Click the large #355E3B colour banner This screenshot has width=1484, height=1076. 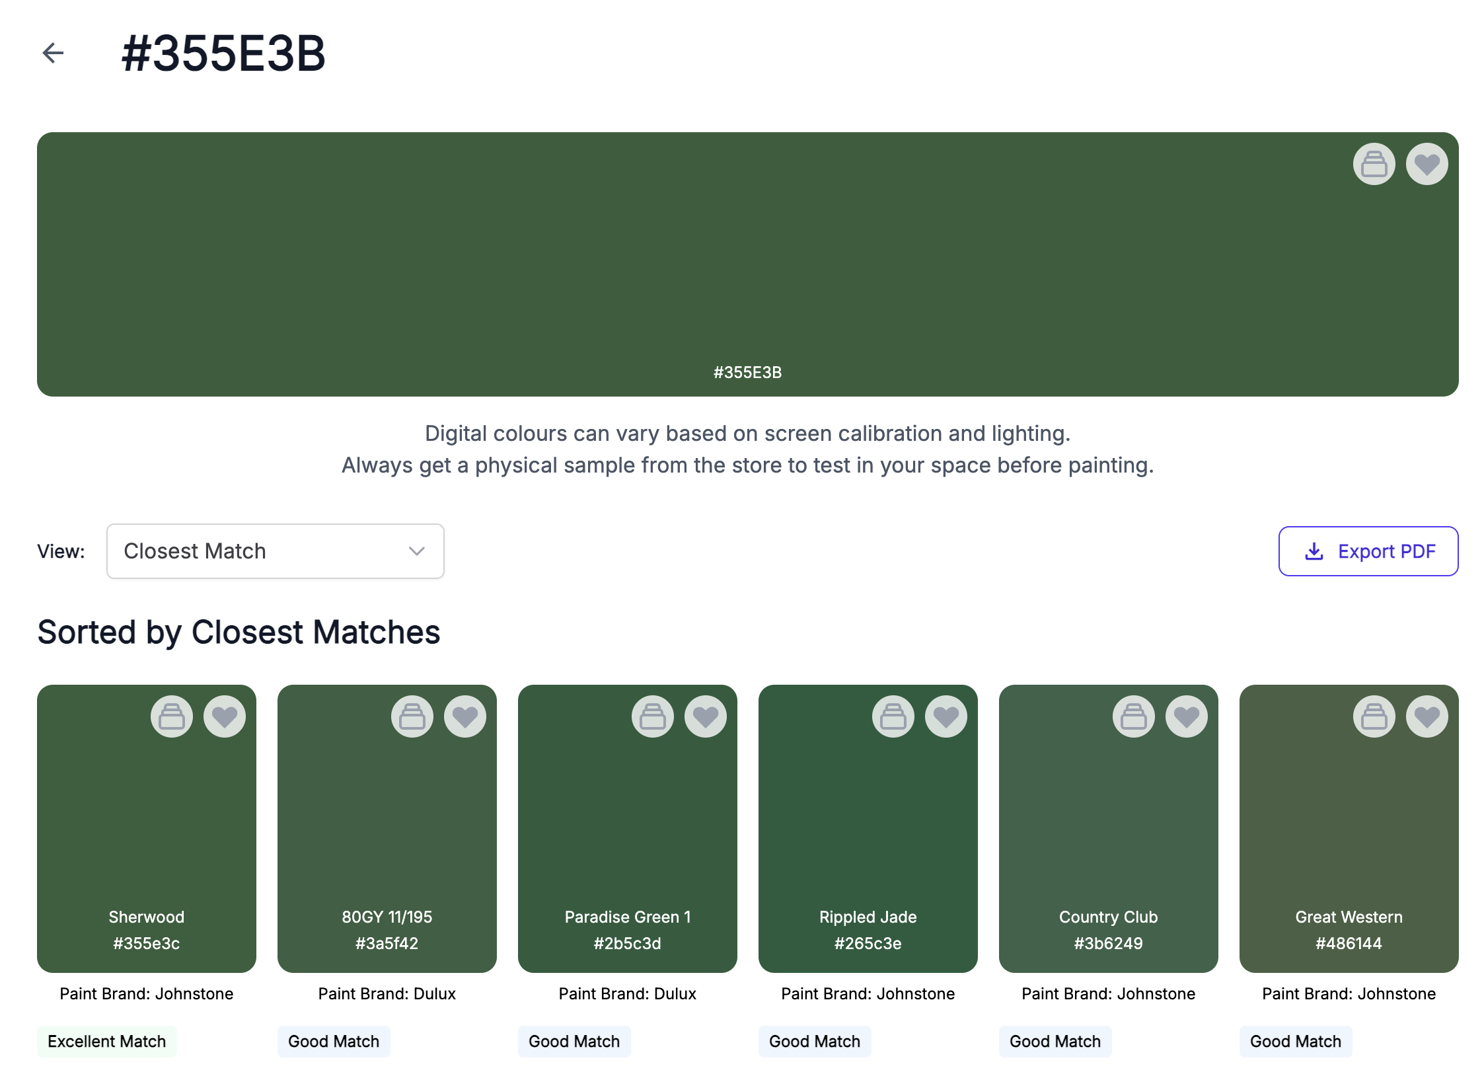(747, 264)
